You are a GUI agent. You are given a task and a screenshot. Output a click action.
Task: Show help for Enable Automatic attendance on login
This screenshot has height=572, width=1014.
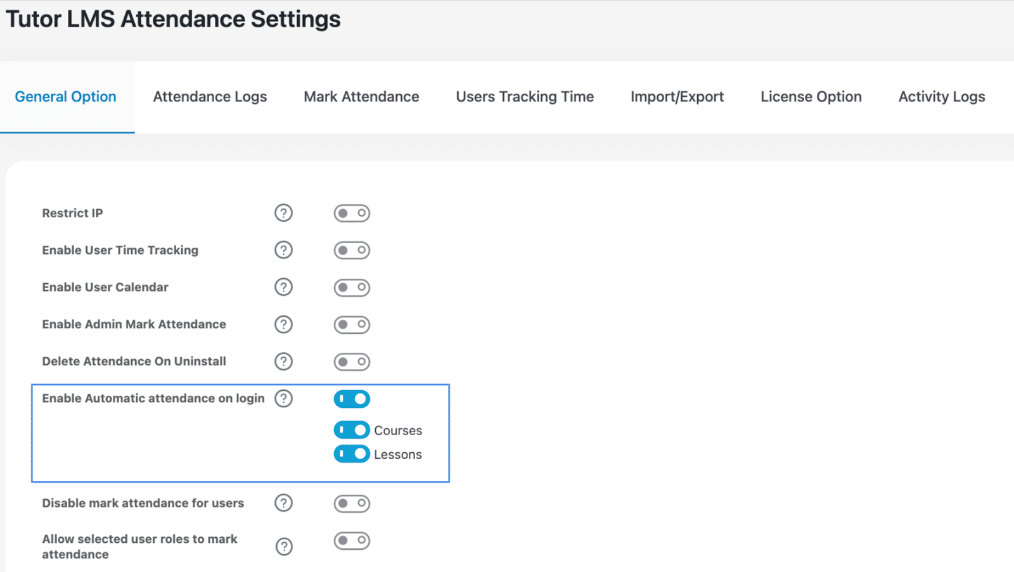tap(283, 398)
